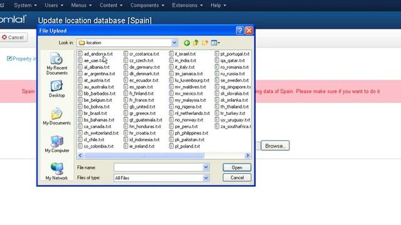This screenshot has height=225, width=401.
Task: Select file pl_poland.txt
Action: 184,146
